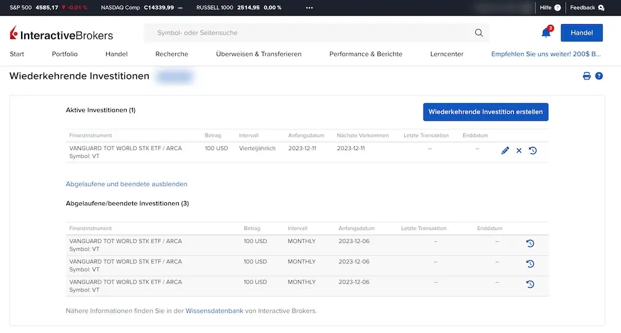This screenshot has width=621, height=333.
Task: Click Wiederkehrende Investition erstellen button
Action: coord(486,112)
